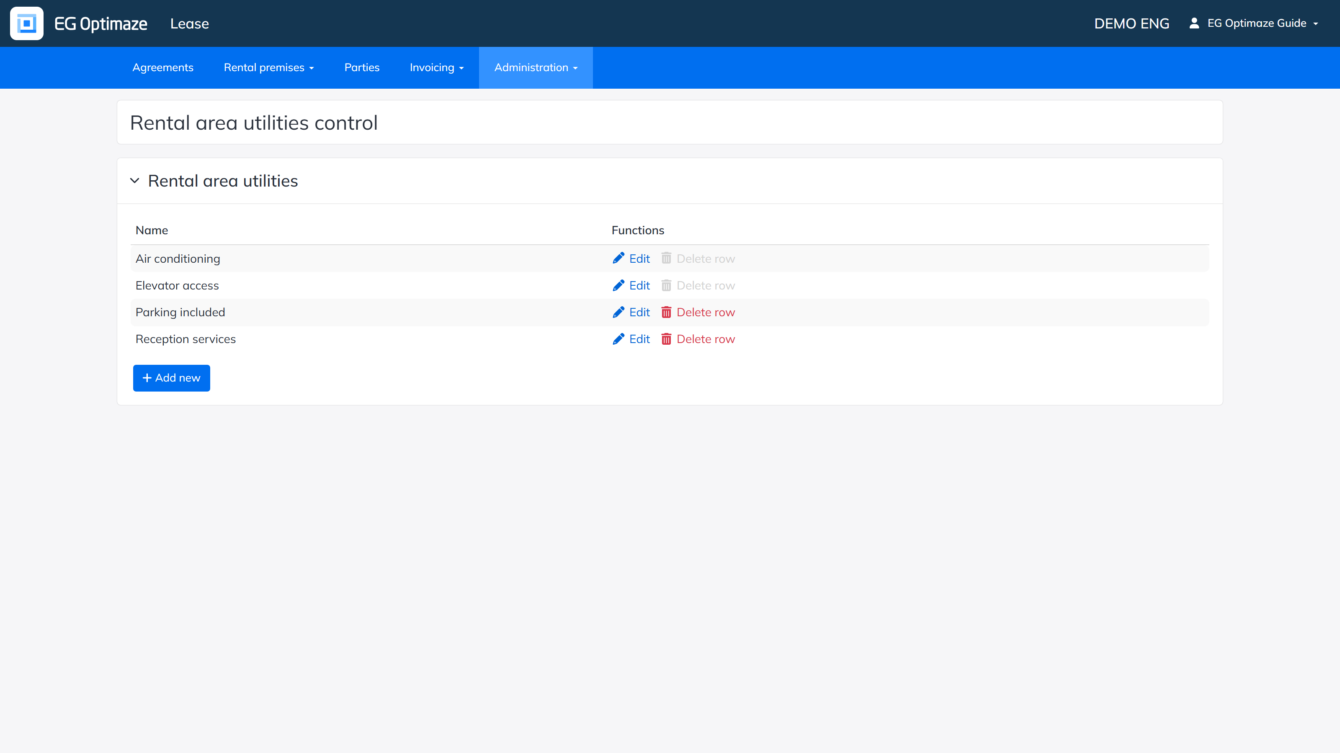
Task: Select the Reception services name cell
Action: 186,339
